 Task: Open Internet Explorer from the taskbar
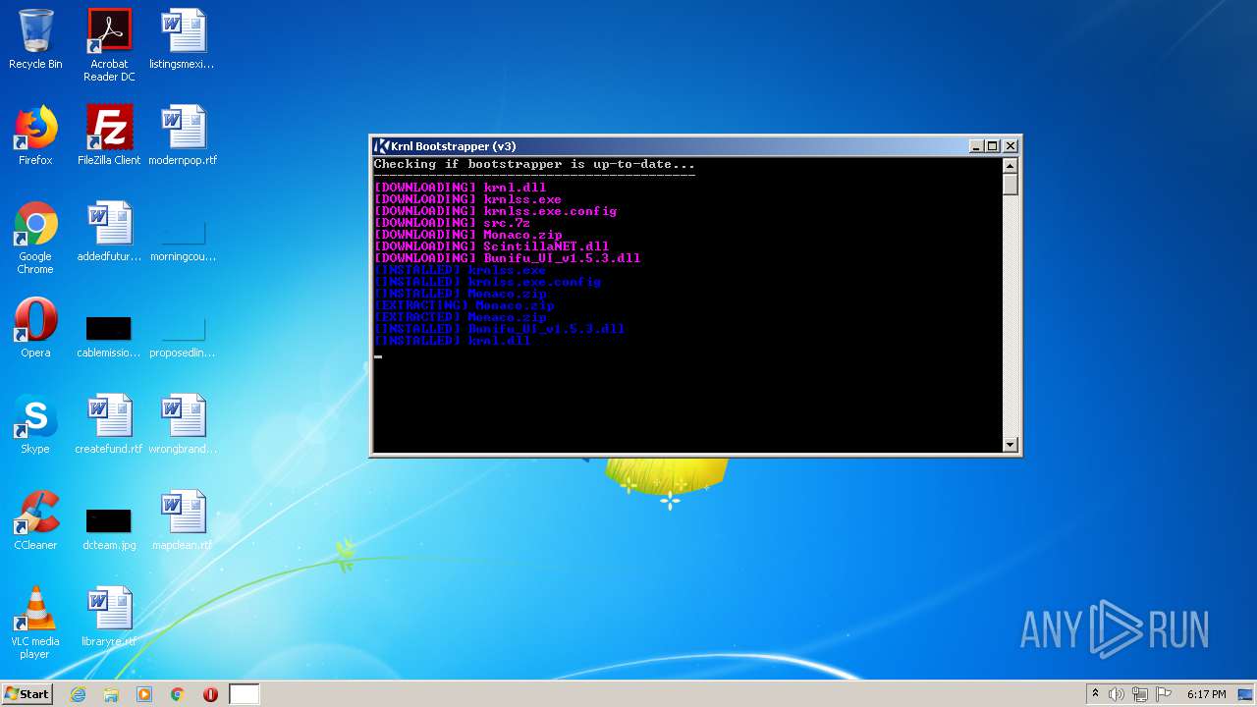tap(78, 694)
